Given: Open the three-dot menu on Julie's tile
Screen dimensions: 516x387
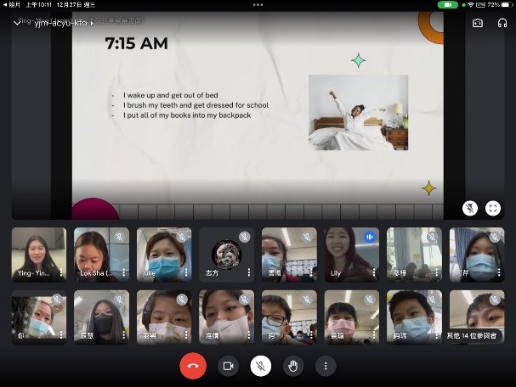Looking at the screenshot, I should [x=186, y=272].
